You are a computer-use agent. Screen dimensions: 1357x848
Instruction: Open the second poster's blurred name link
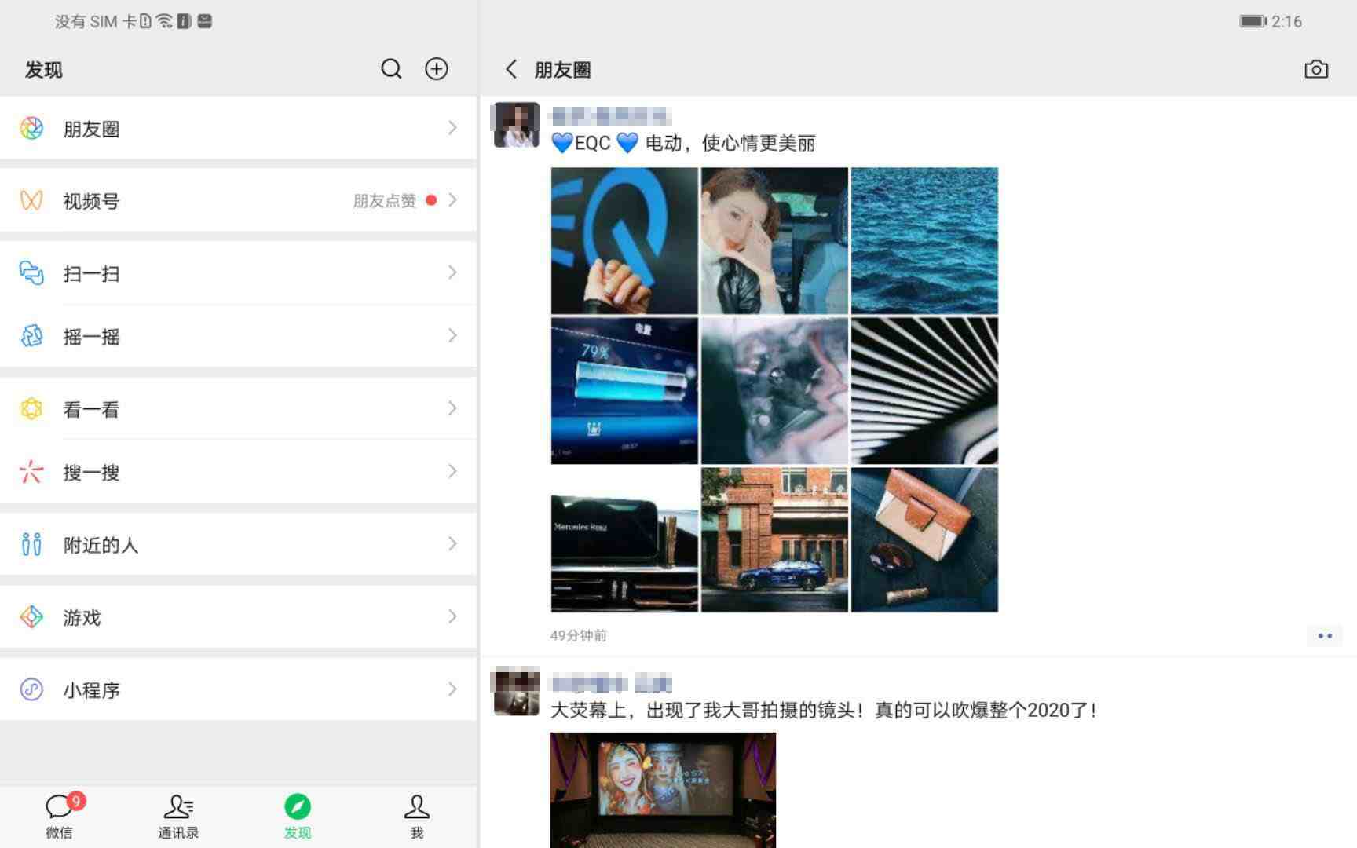coord(611,684)
